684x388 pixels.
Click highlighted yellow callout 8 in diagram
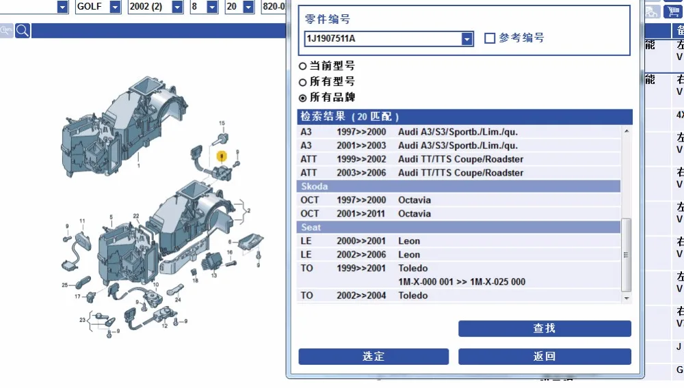(222, 156)
